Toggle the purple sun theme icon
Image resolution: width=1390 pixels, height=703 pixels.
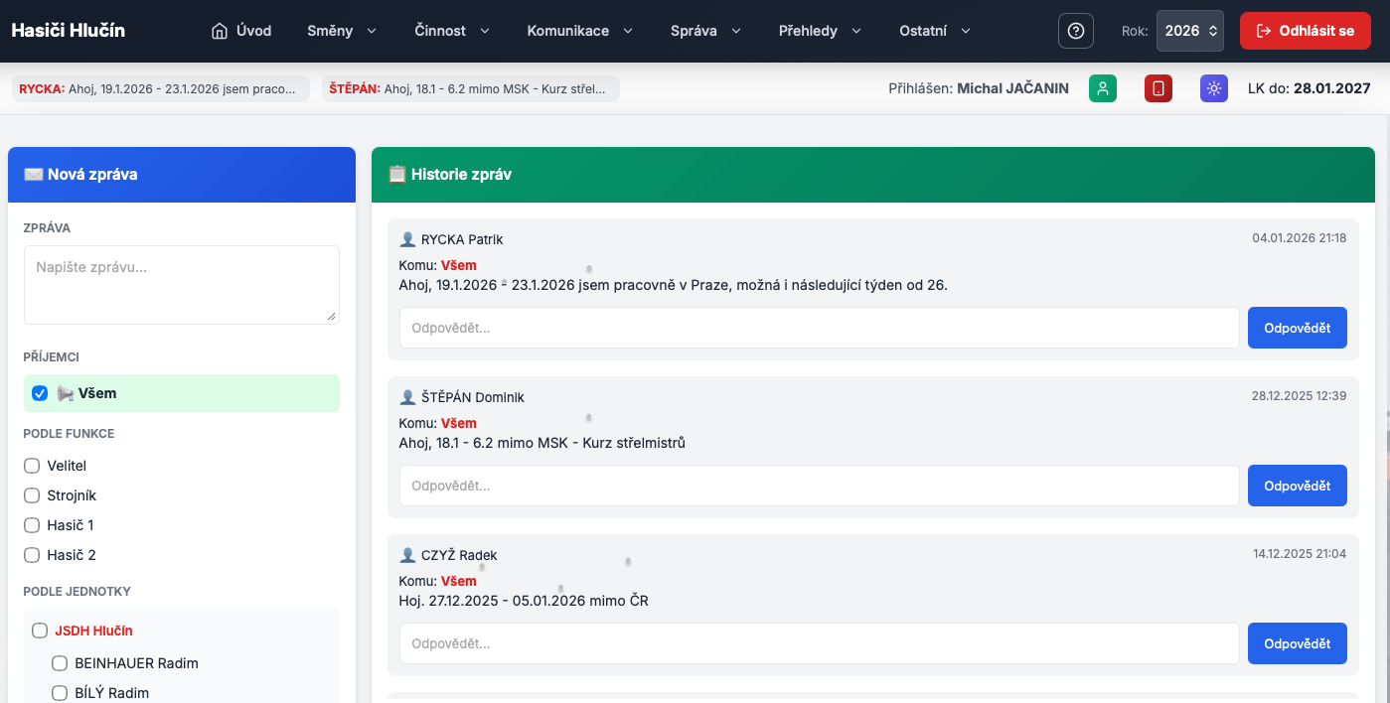coord(1213,88)
